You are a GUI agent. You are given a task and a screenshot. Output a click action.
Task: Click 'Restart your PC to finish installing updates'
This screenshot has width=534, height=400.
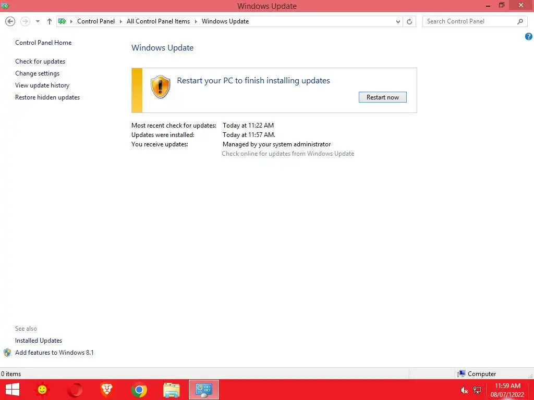click(x=253, y=81)
